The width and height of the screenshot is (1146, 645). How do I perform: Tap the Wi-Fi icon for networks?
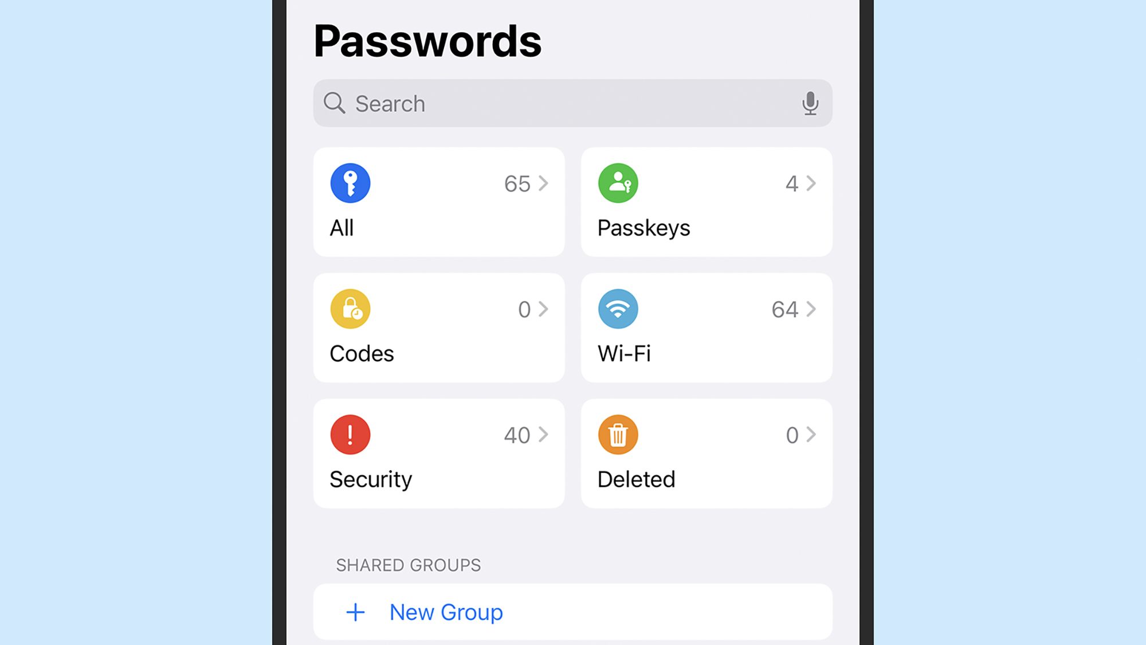[618, 308]
